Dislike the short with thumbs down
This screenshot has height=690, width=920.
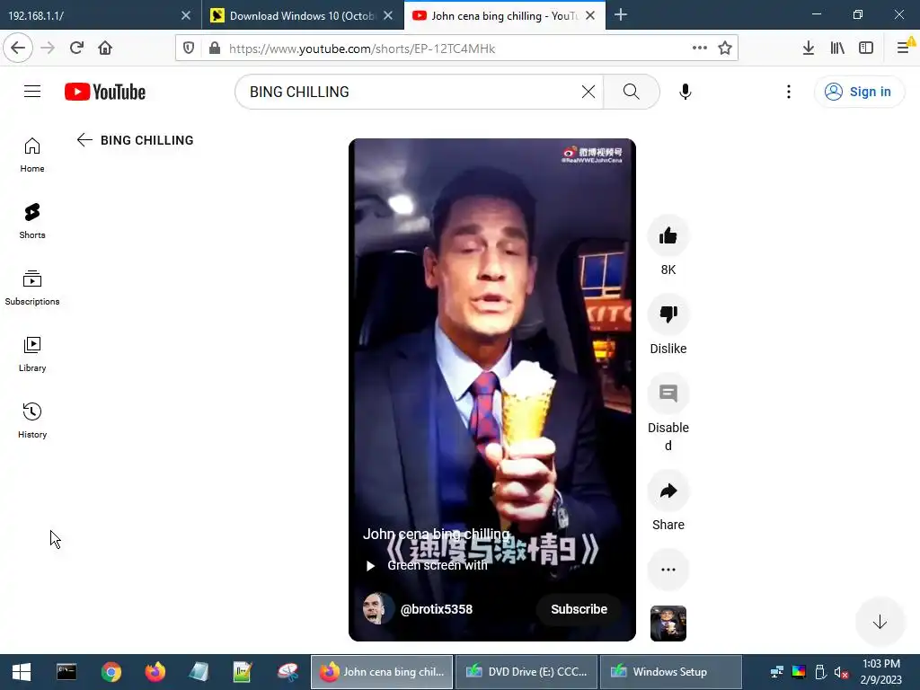(668, 314)
